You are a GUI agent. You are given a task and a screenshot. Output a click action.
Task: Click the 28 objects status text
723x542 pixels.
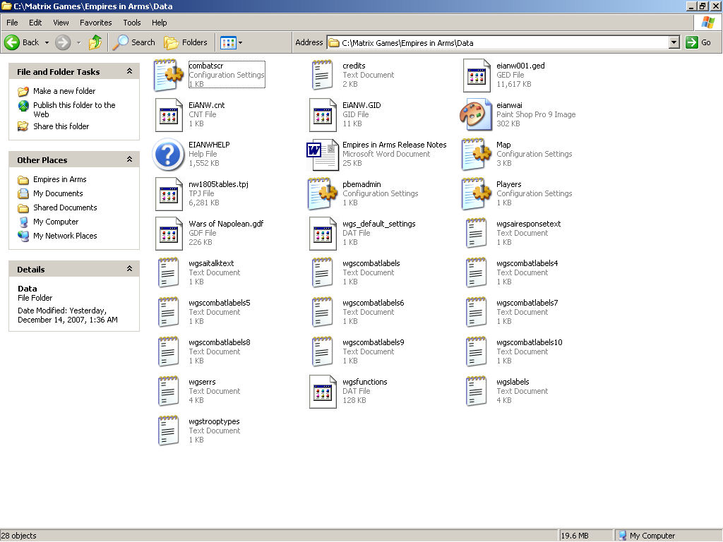point(19,536)
